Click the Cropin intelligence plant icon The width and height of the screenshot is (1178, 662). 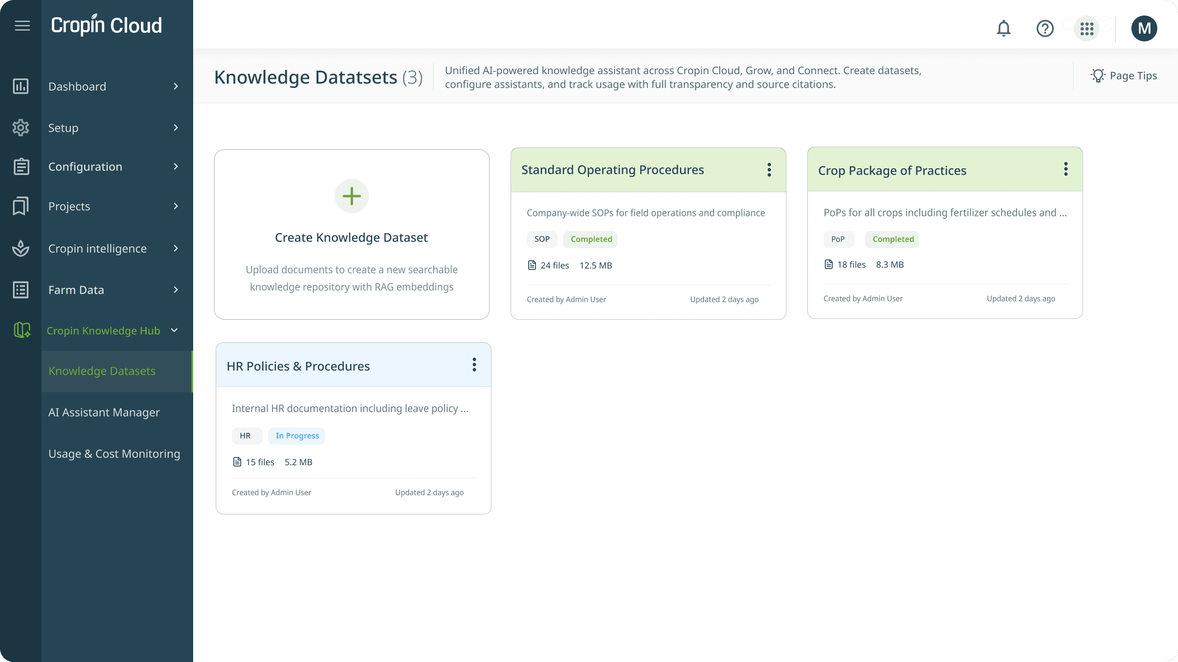(x=21, y=248)
